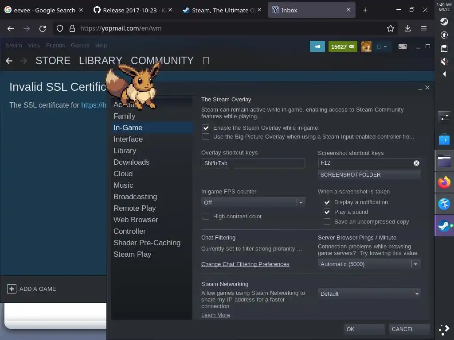Open Change Chat Filtering Preferences link

245,264
